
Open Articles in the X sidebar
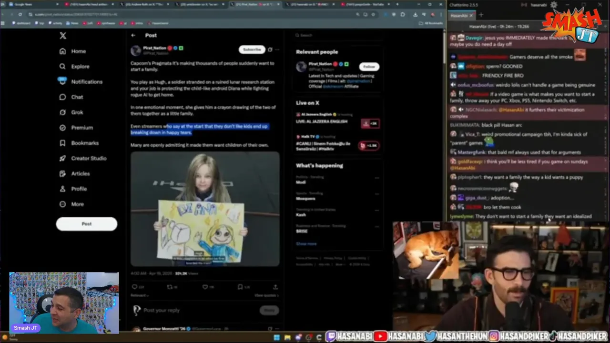click(x=74, y=173)
